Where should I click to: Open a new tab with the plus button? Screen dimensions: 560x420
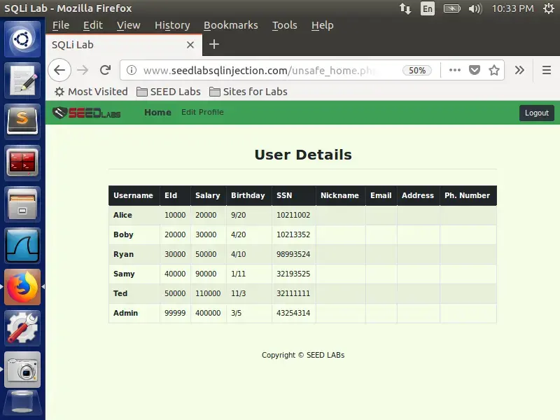pyautogui.click(x=214, y=45)
